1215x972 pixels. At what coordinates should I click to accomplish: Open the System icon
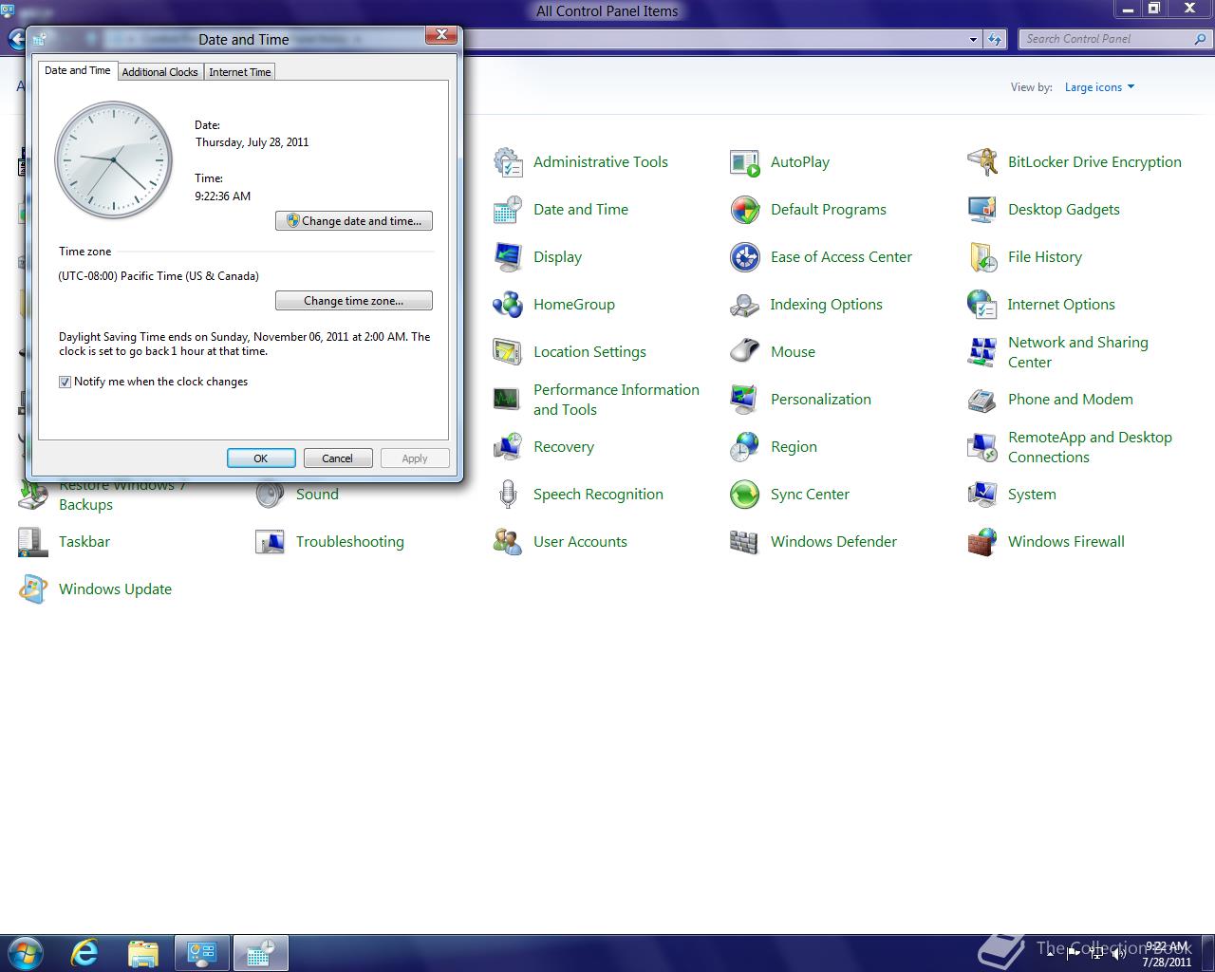(x=982, y=495)
